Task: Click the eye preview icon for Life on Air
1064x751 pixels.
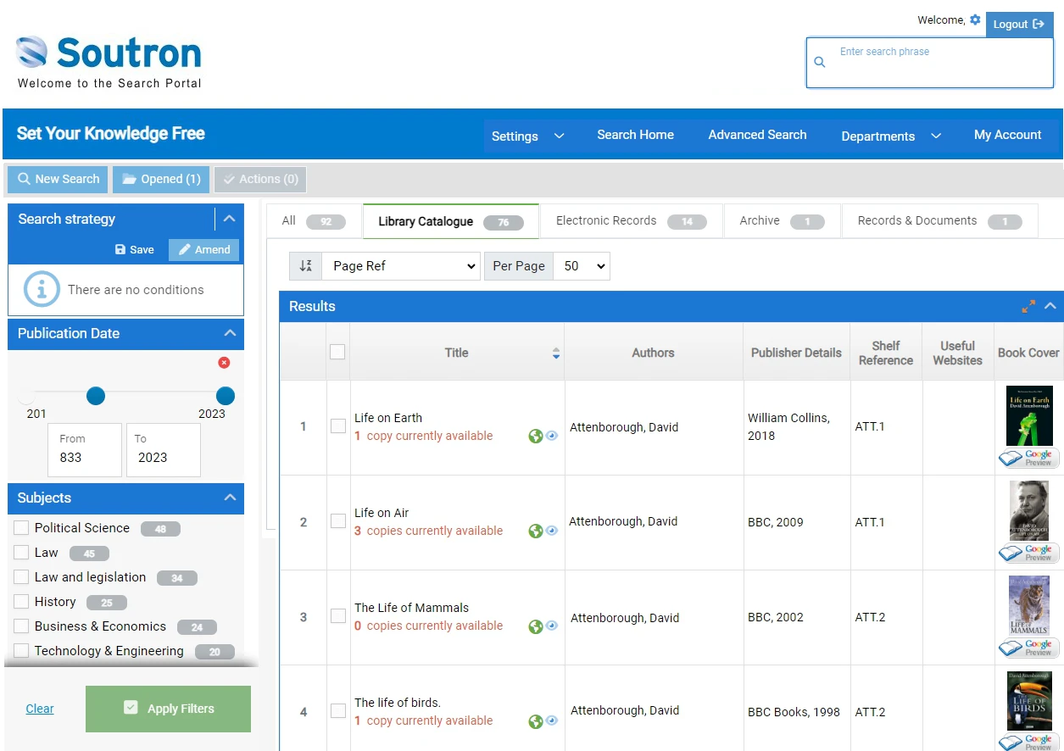Action: click(551, 531)
